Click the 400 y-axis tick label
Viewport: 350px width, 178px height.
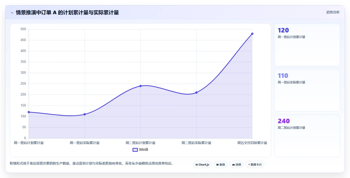pyautogui.click(x=23, y=51)
